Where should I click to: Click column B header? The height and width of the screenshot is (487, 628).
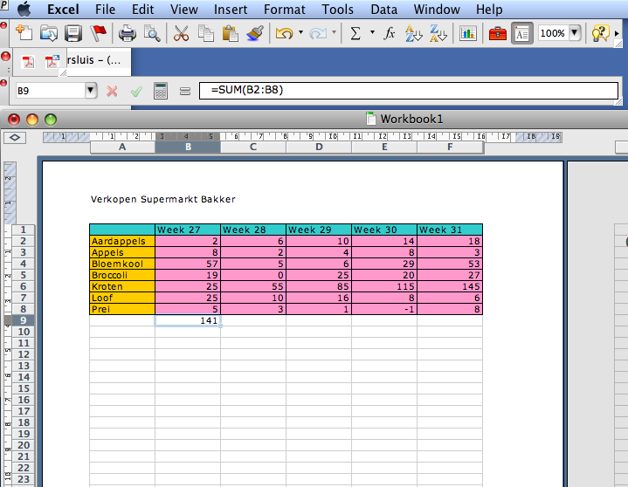[188, 147]
